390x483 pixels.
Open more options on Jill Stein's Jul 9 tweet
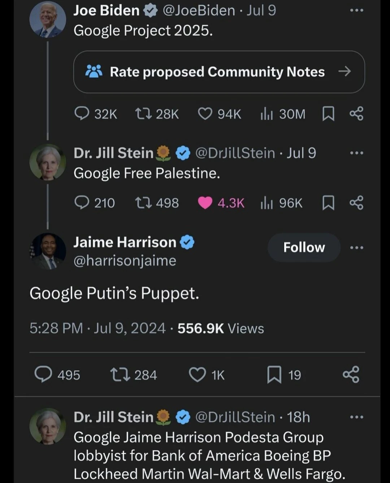pyautogui.click(x=356, y=153)
